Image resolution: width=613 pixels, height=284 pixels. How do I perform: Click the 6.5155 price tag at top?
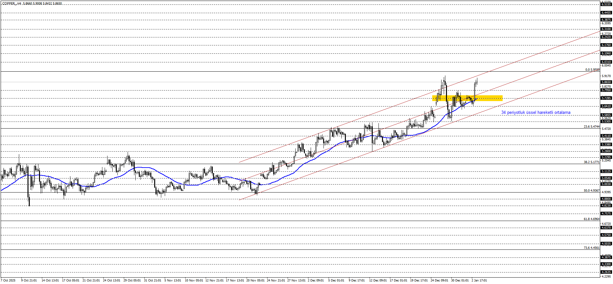pos(606,4)
